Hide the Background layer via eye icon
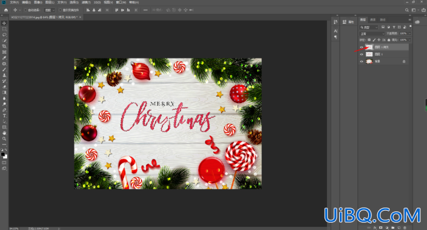This screenshot has width=427, height=230. (x=362, y=62)
